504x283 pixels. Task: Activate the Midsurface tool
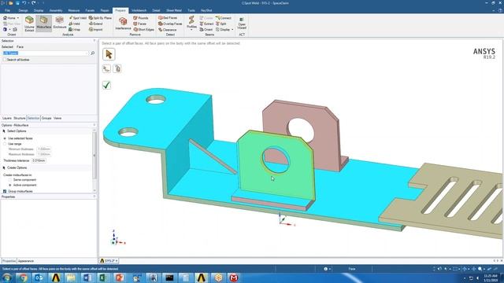(x=44, y=23)
